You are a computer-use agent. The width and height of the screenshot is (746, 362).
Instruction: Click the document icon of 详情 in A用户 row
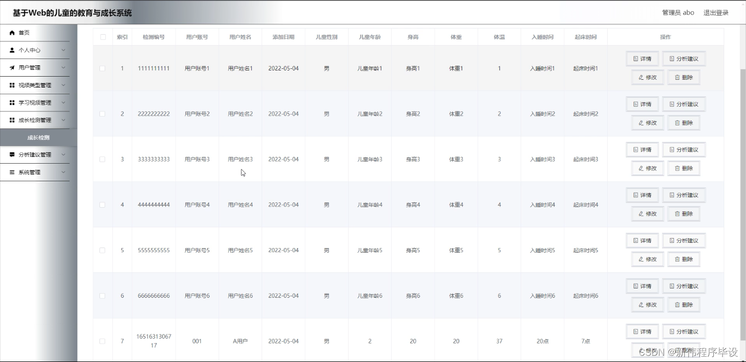tap(636, 331)
